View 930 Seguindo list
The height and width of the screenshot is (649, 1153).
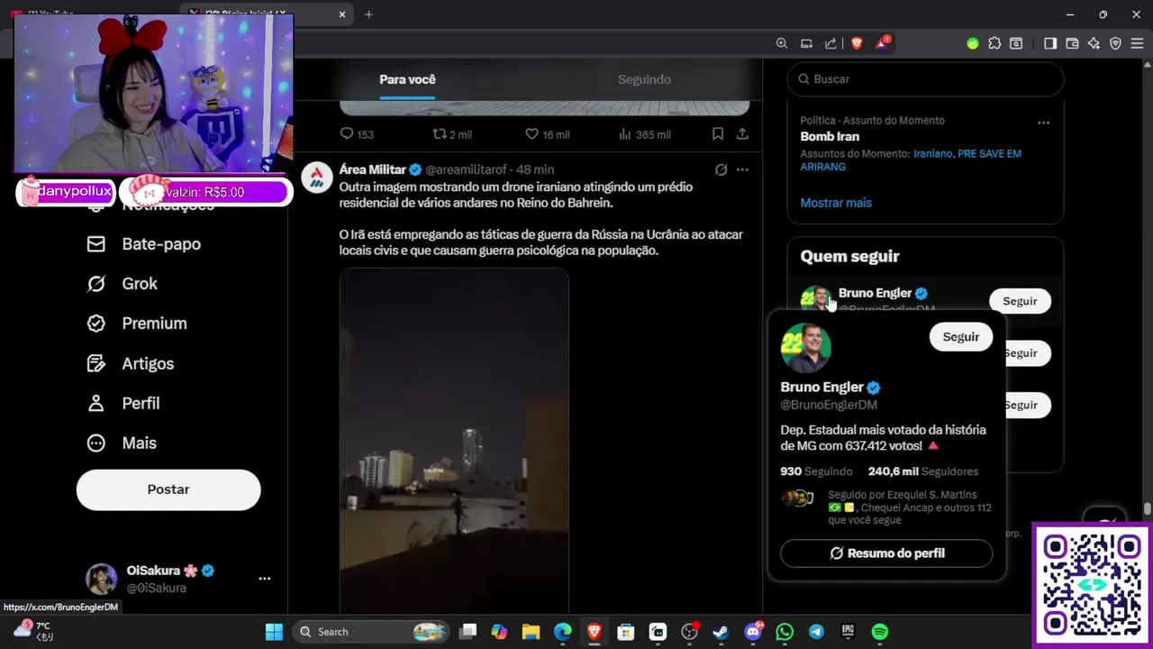(x=816, y=471)
